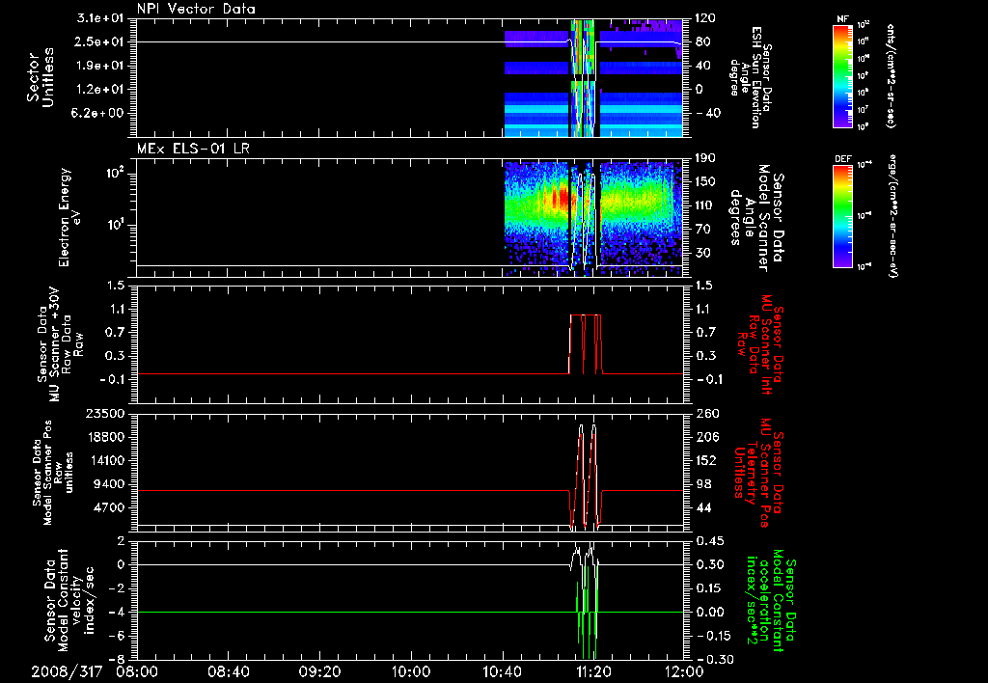Click the red hot spot in ELS spectrogram
The width and height of the screenshot is (988, 683).
(x=560, y=199)
